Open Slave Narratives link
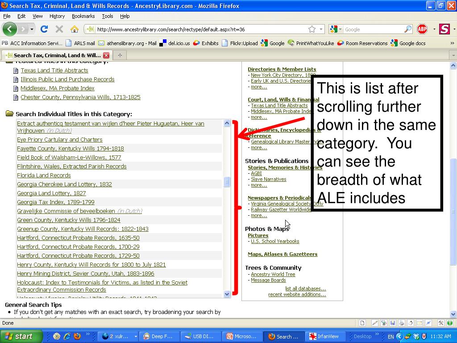Viewport: 457px width, 343px height. pyautogui.click(x=268, y=179)
